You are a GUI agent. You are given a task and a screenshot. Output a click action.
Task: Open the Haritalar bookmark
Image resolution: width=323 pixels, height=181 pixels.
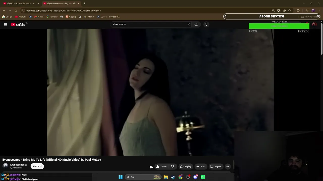[52, 17]
